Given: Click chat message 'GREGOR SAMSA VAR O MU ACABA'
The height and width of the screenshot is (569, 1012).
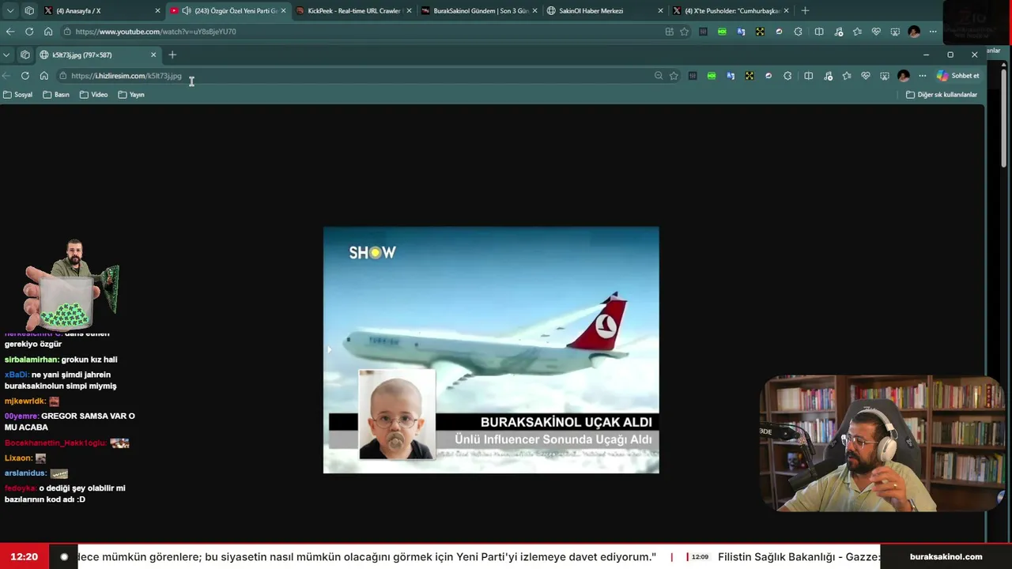Looking at the screenshot, I should (x=70, y=421).
